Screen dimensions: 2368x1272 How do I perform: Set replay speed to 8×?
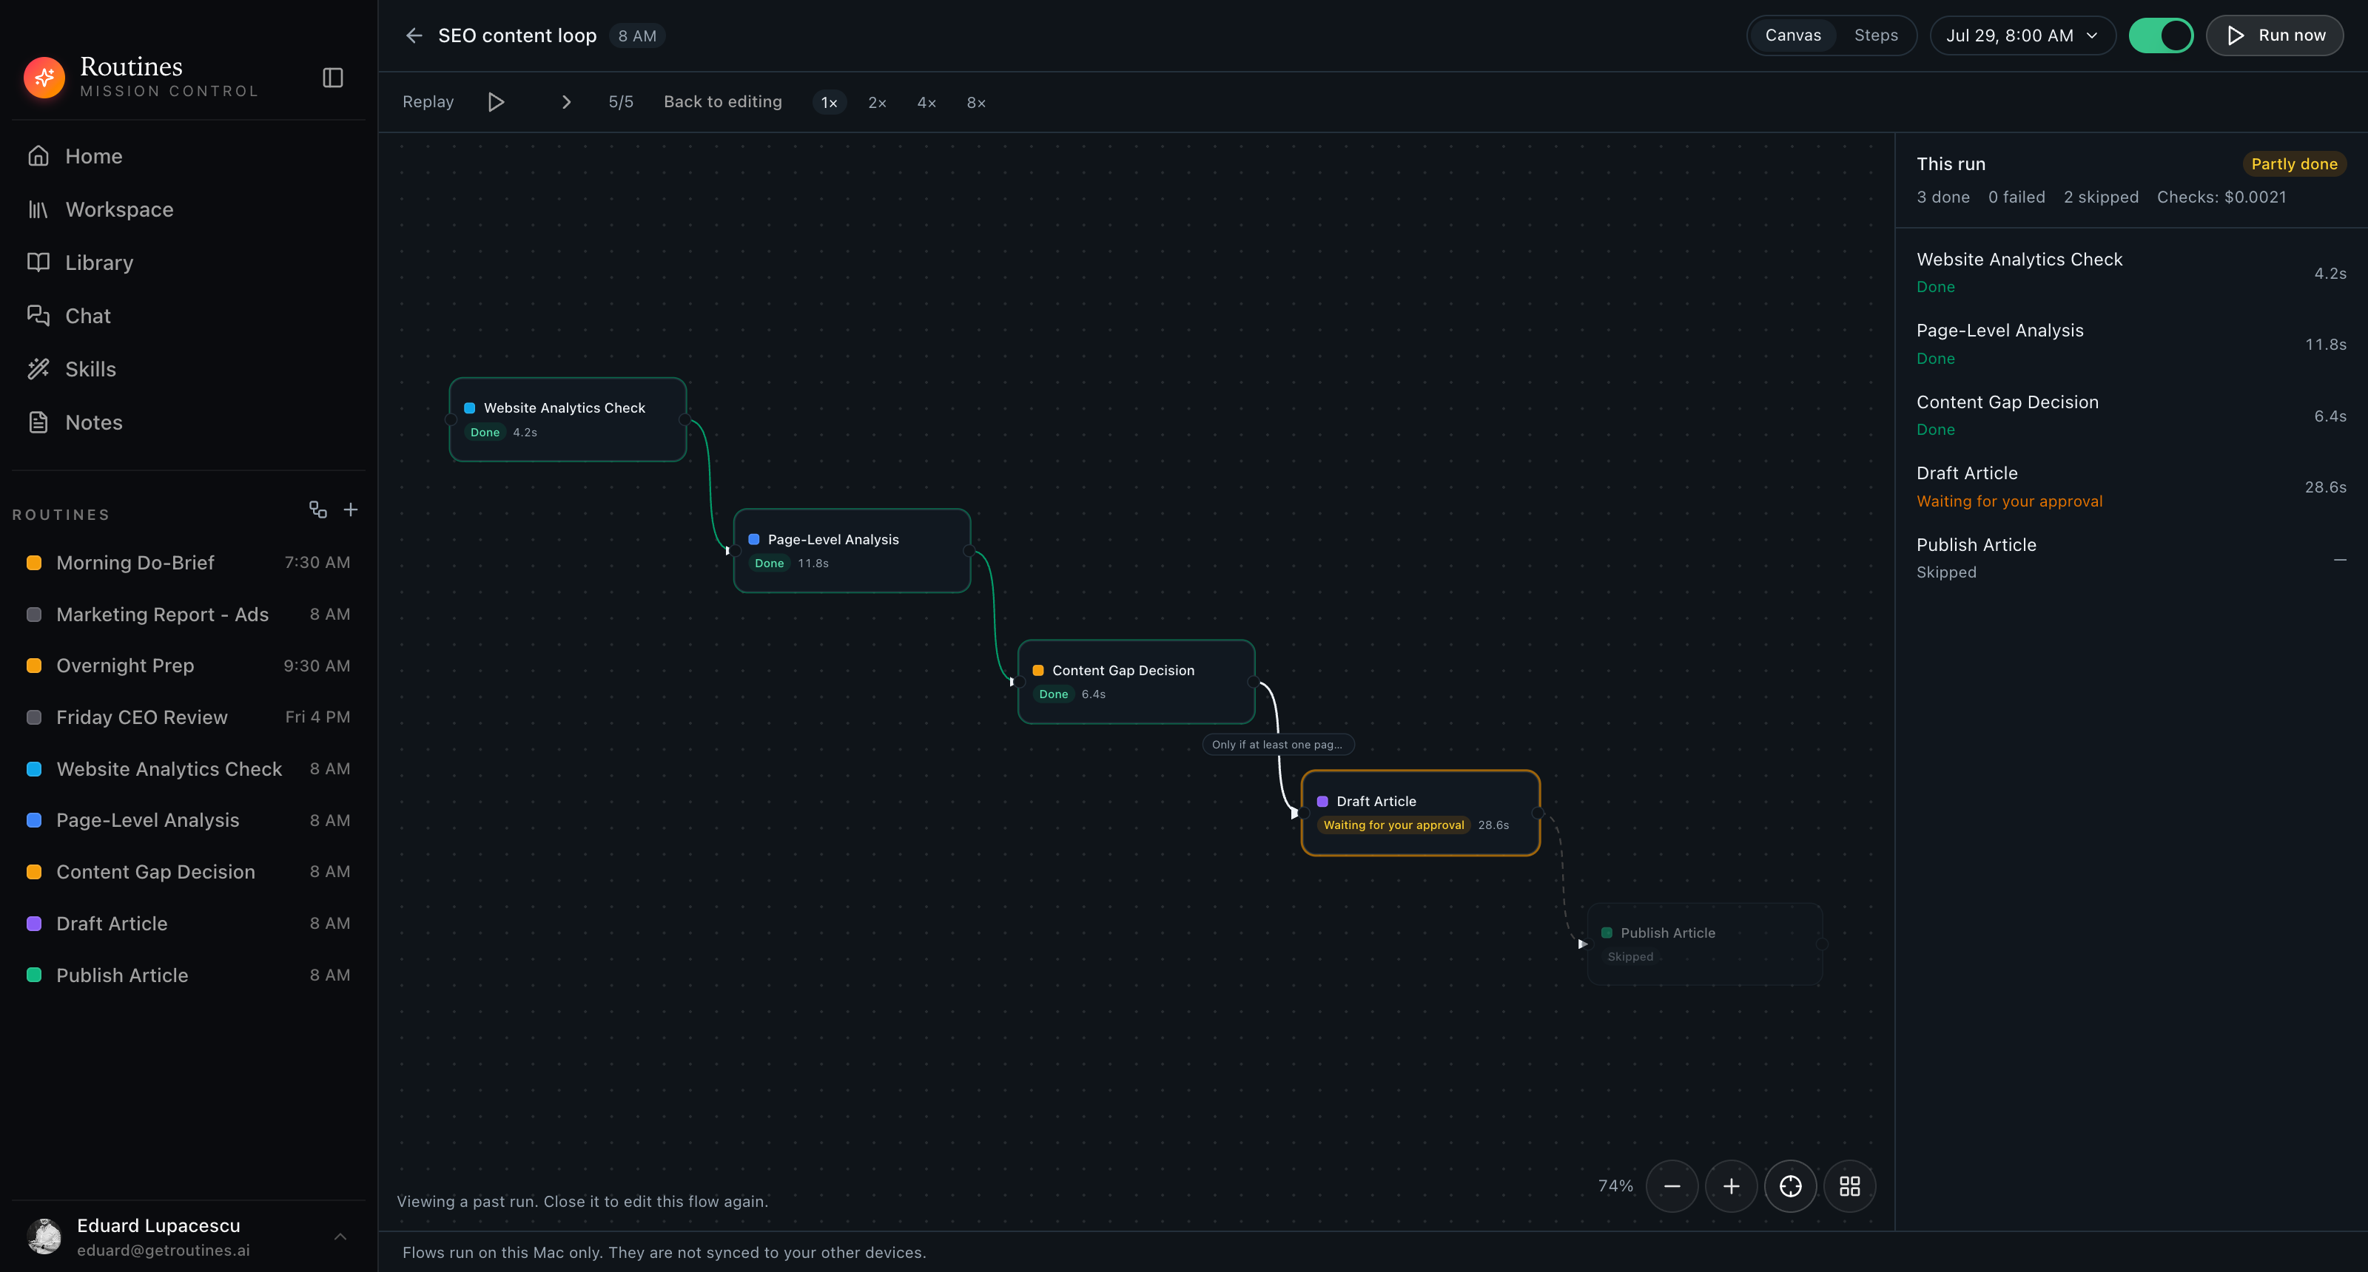click(x=976, y=103)
